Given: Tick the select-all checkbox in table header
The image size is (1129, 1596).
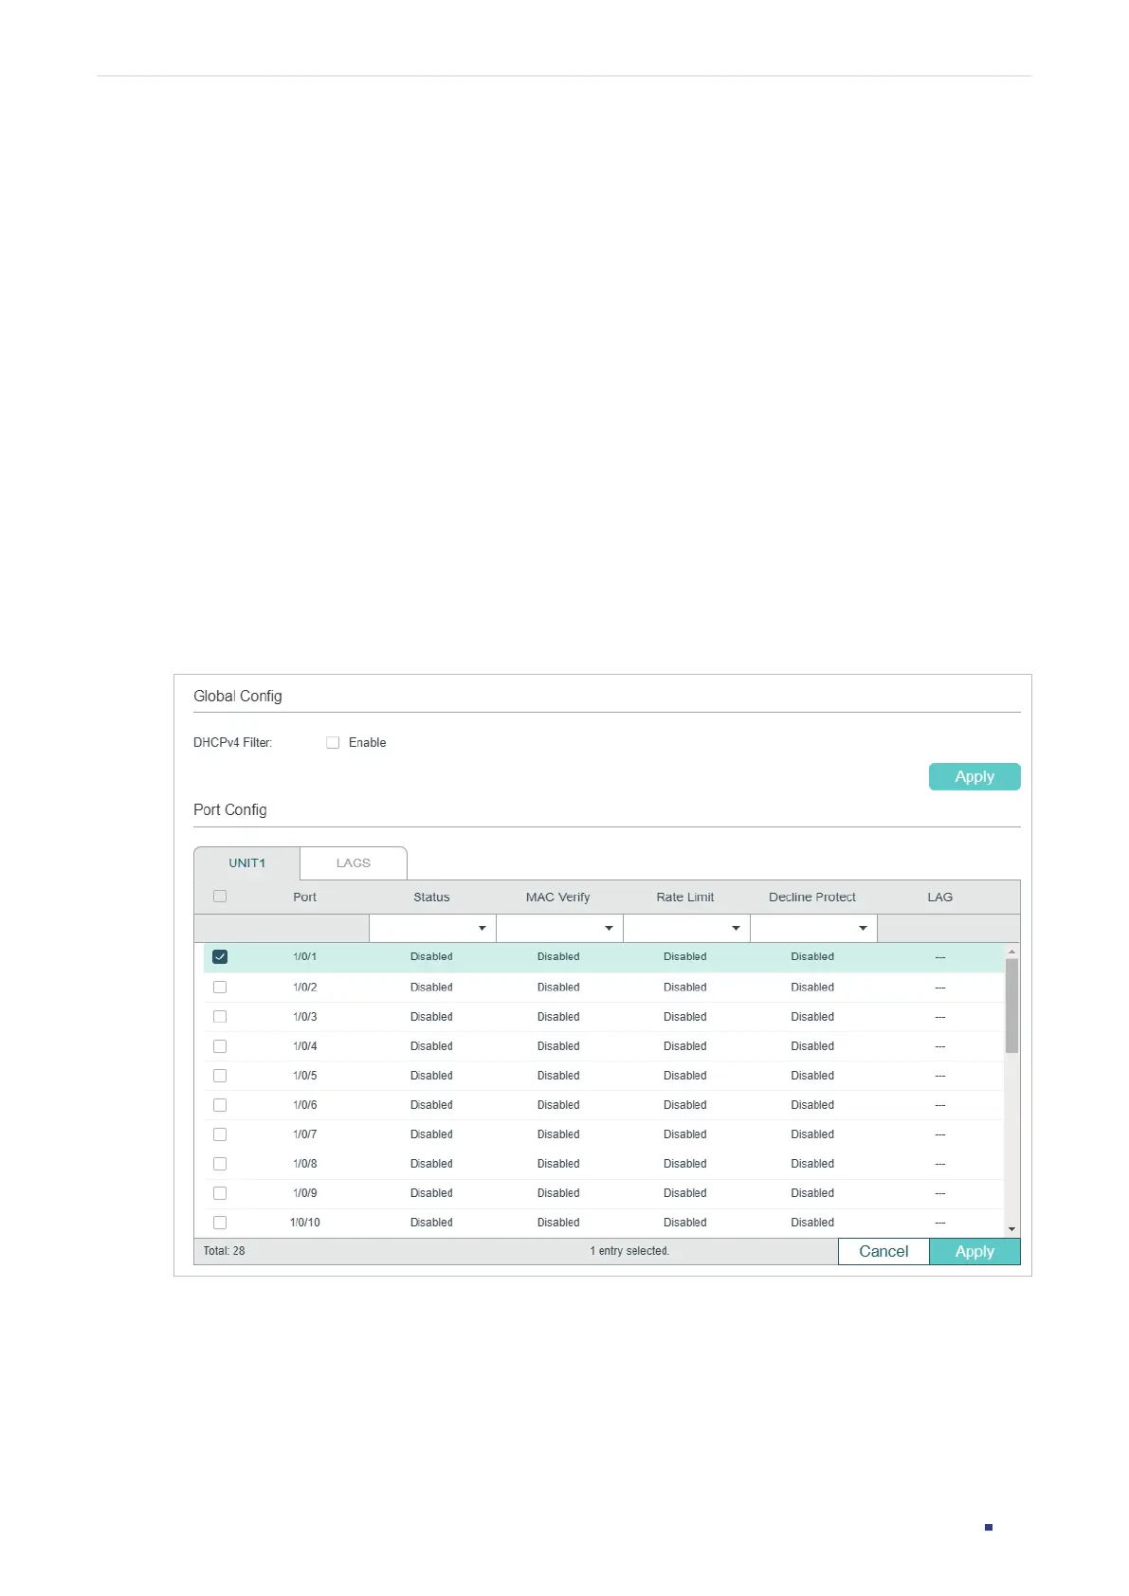Looking at the screenshot, I should (220, 896).
